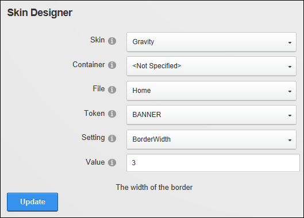Open the Skin dropdown showing Gravity

(x=211, y=42)
